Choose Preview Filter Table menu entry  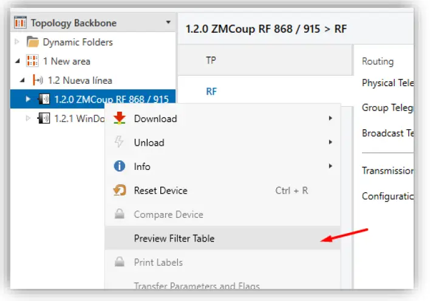[174, 238]
